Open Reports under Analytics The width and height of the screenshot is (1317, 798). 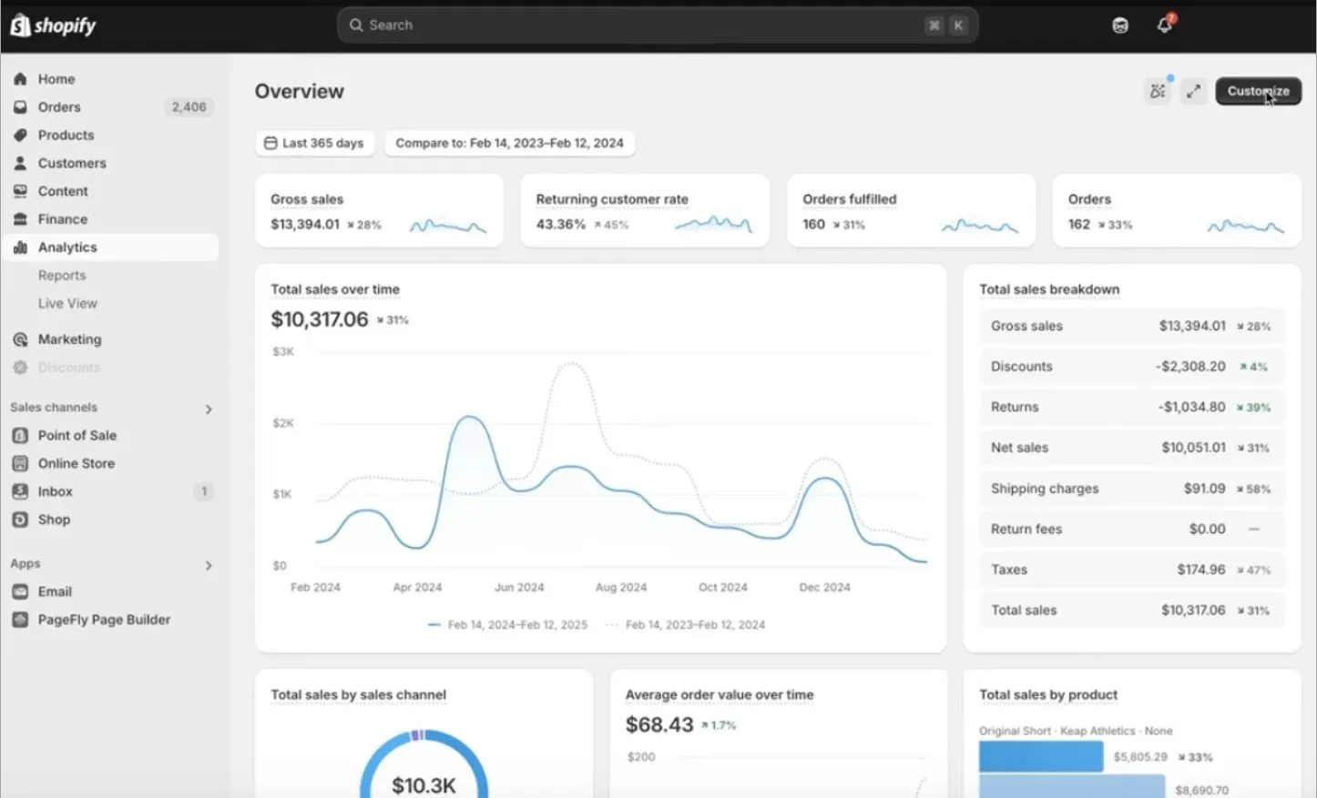click(62, 276)
